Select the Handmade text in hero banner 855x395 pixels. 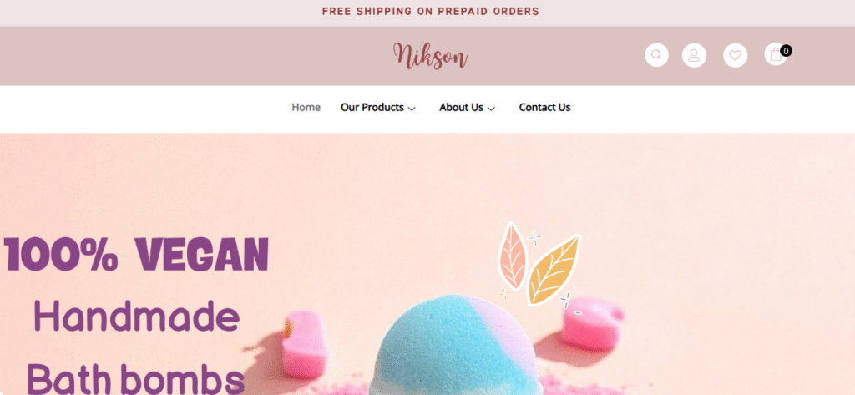tap(137, 317)
